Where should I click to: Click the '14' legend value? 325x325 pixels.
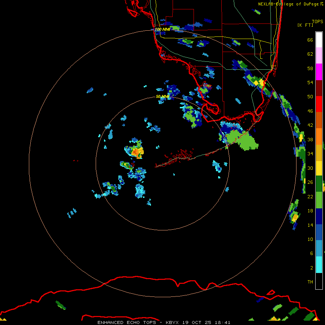pos(310,225)
